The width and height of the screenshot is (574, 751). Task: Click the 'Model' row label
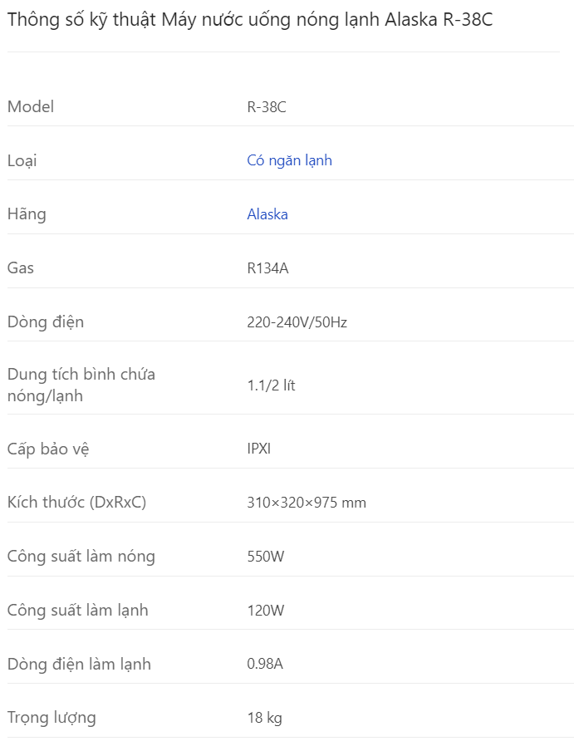point(31,106)
